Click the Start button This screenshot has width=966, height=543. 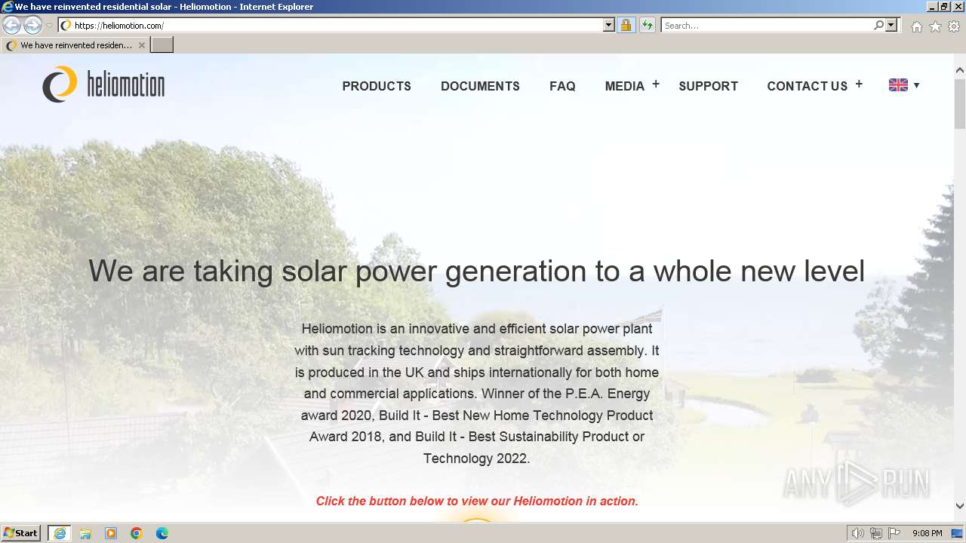21,533
